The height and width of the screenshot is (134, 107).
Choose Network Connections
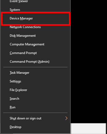35,27
